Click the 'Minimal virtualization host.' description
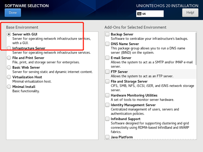 [32, 81]
